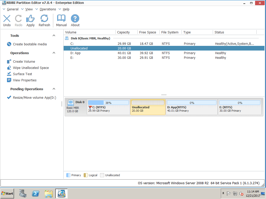
Task: Open Windows Explorer from the taskbar
Action: (x=49, y=194)
